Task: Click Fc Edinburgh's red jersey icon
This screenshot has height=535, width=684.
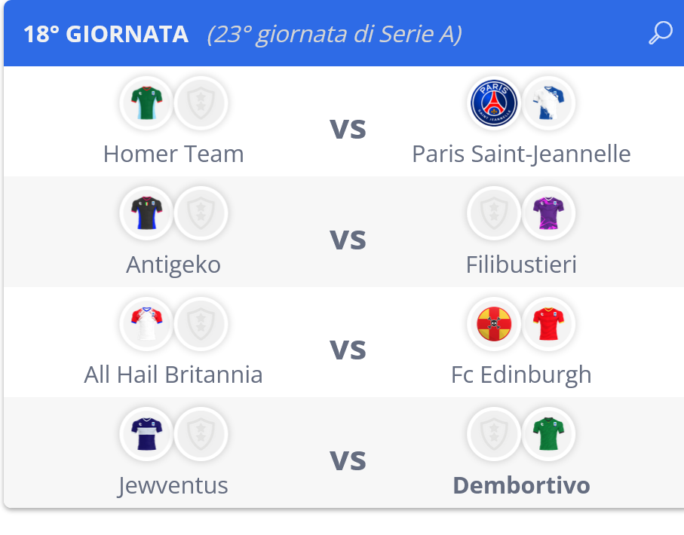Action: [548, 324]
